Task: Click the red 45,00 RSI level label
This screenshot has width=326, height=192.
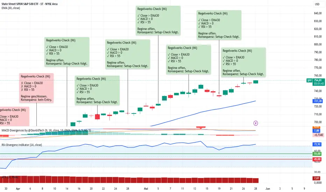Action: tap(317, 159)
